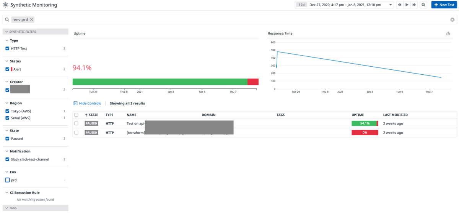The image size is (459, 213).
Task: Select the terraform test row checkbox
Action: [76, 133]
